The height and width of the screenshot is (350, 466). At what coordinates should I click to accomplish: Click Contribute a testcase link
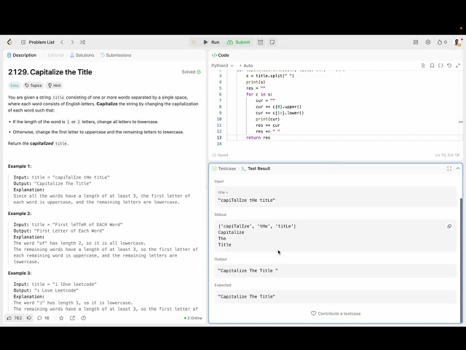(x=336, y=314)
